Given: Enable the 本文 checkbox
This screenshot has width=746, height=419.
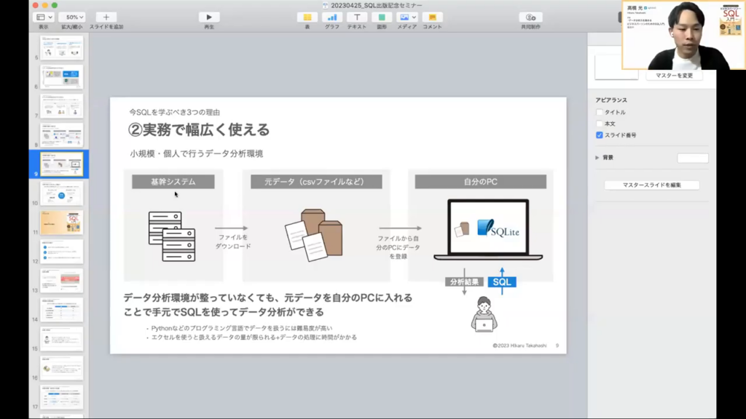Looking at the screenshot, I should 600,124.
